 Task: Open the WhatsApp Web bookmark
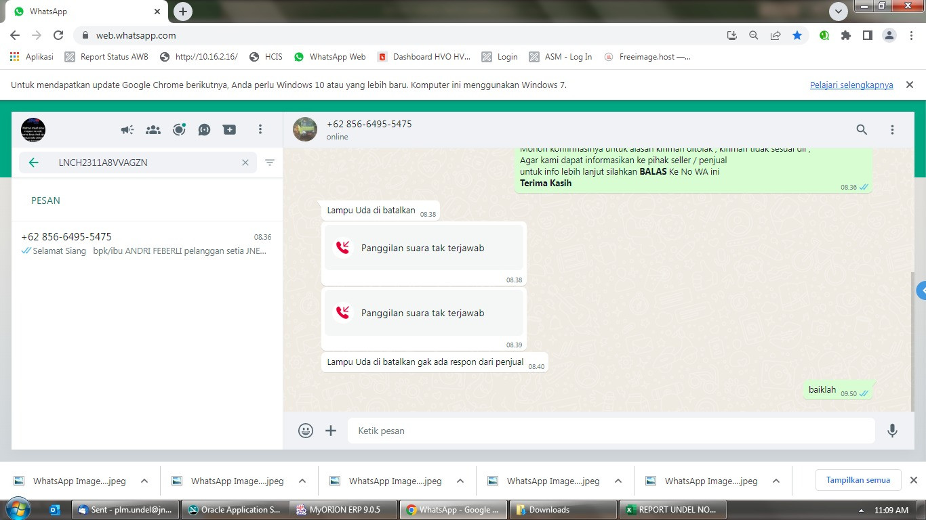coord(329,57)
